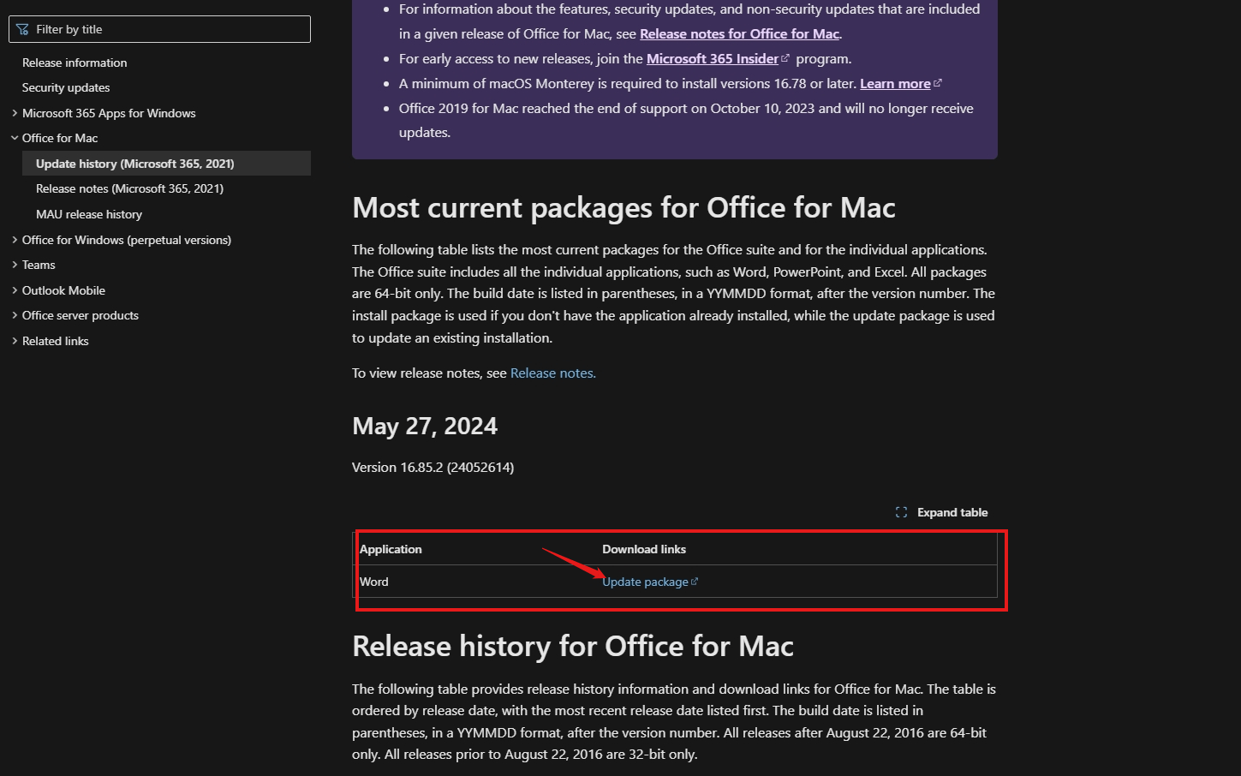Expand Office server products chevron
The height and width of the screenshot is (776, 1241).
pyautogui.click(x=15, y=315)
